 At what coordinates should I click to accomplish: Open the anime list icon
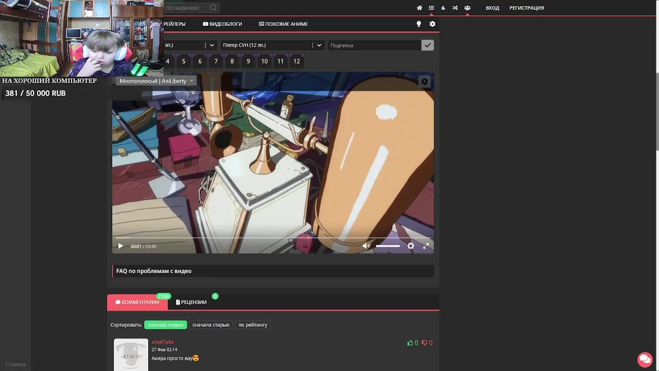click(x=431, y=8)
